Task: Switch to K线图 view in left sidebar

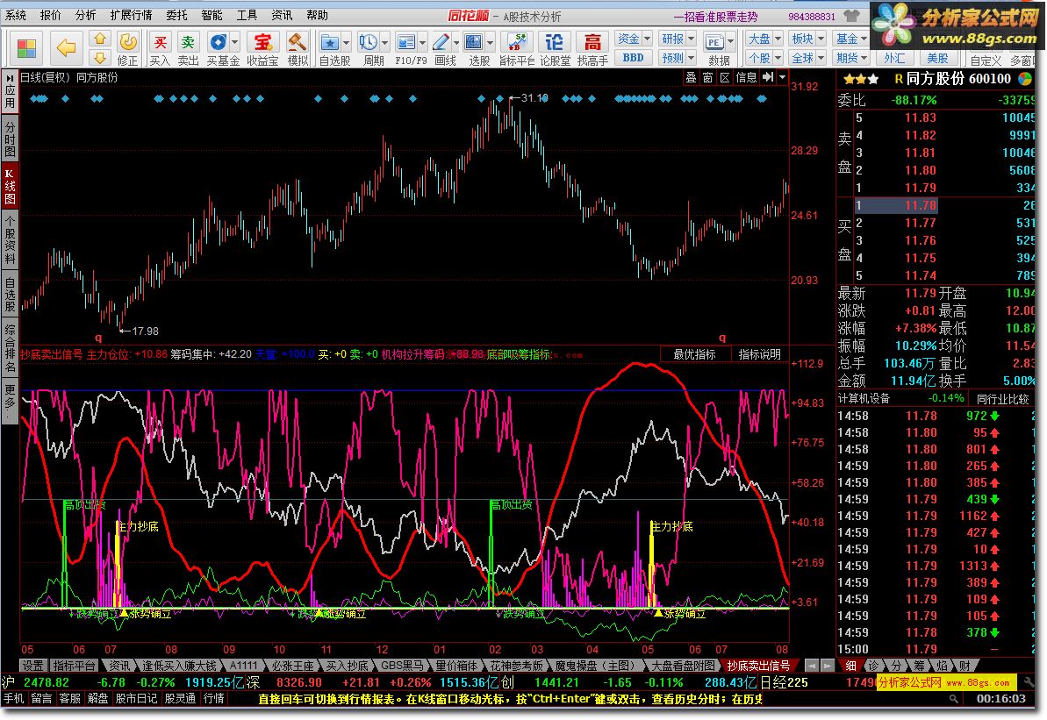Action: (10, 188)
